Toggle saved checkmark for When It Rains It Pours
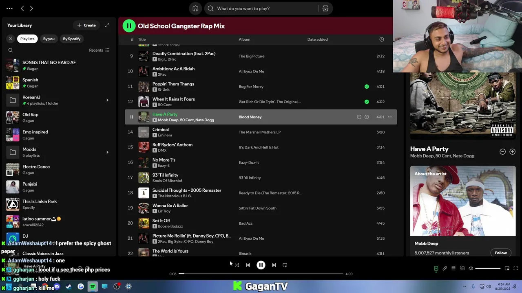 pos(367,102)
